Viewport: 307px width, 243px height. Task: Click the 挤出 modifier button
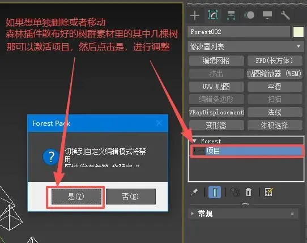click(216, 74)
